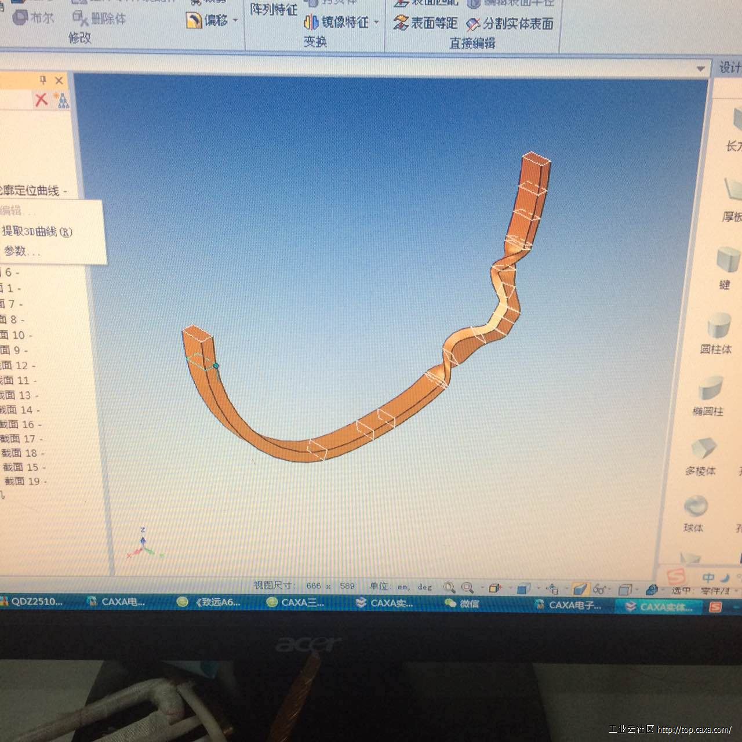The image size is (742, 742).
Task: Click the Sogou S icon on taskbar
Action: 715,607
